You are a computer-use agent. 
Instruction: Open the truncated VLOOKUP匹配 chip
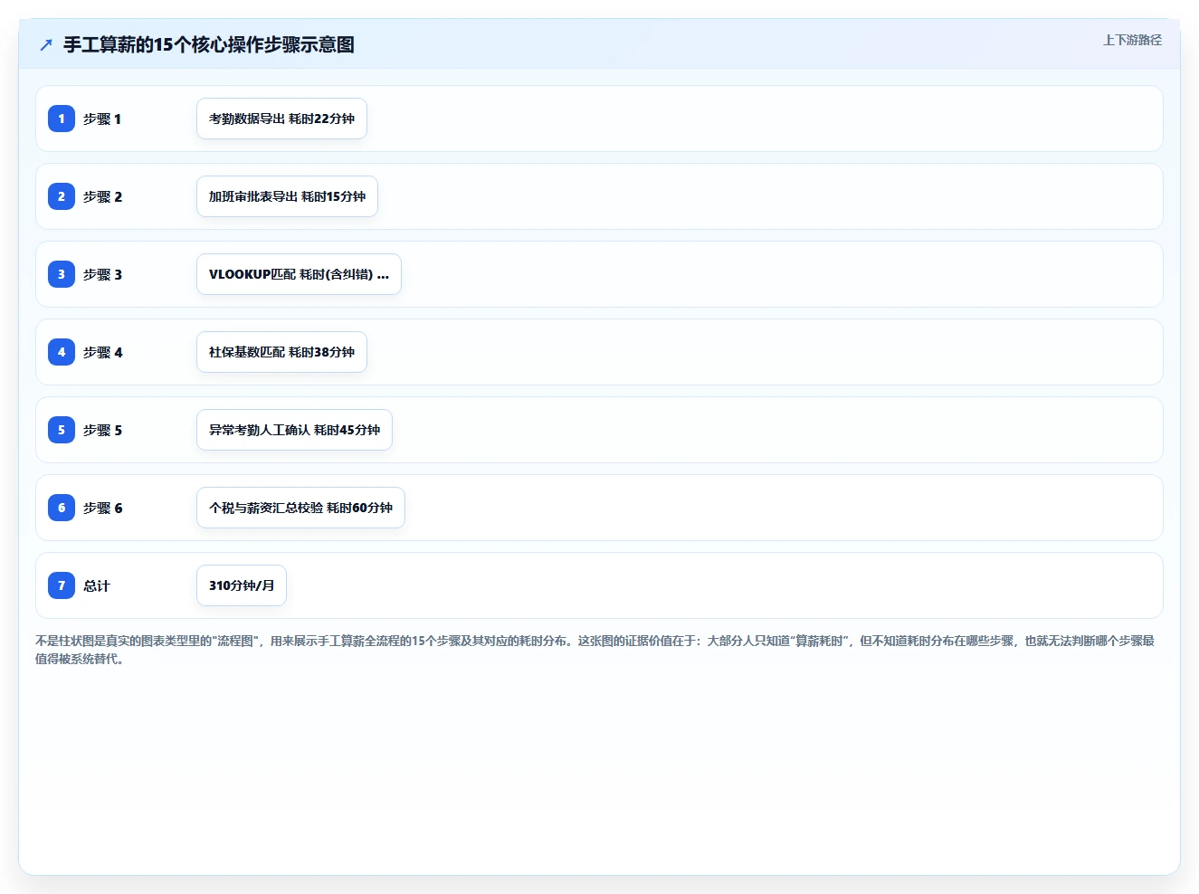(299, 274)
